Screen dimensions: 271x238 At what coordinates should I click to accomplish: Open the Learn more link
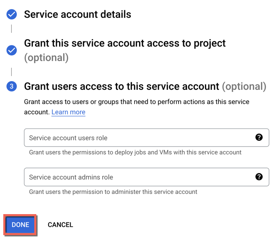point(68,112)
